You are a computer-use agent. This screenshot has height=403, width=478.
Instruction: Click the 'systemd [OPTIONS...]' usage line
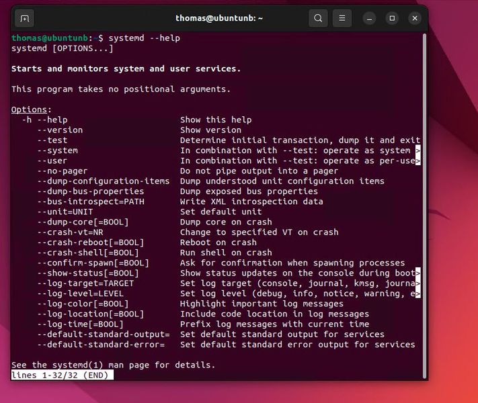(63, 48)
